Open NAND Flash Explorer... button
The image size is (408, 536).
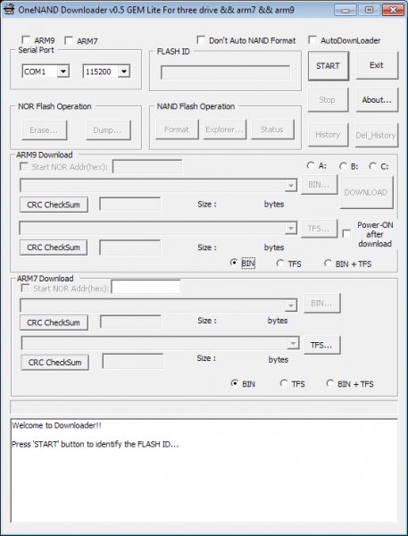[224, 130]
